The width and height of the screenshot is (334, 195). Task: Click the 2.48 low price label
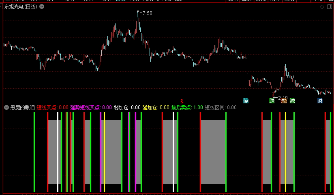[x=283, y=98]
